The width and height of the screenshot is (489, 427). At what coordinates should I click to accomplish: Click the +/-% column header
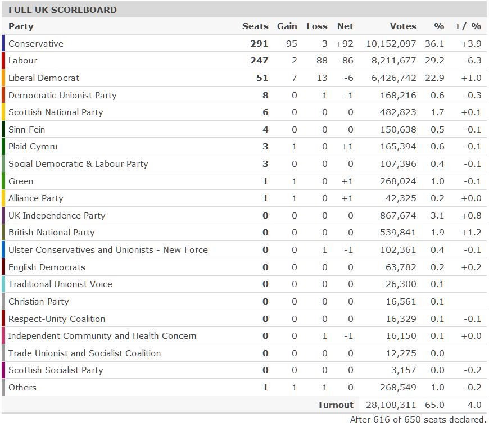point(468,26)
